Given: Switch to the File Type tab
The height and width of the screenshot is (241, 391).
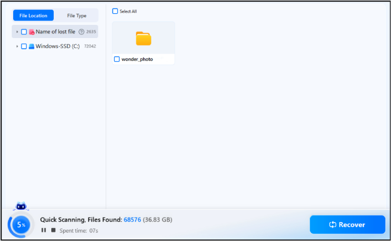Looking at the screenshot, I should coord(77,16).
